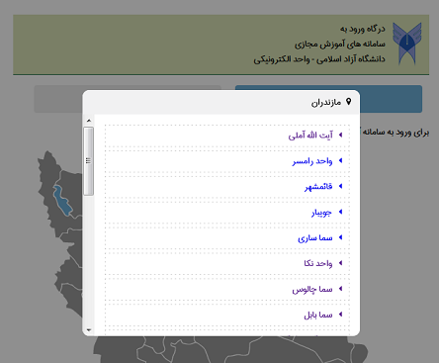Click the Islamic Azad University logo
Image resolution: width=439 pixels, height=363 pixels.
pos(407,44)
